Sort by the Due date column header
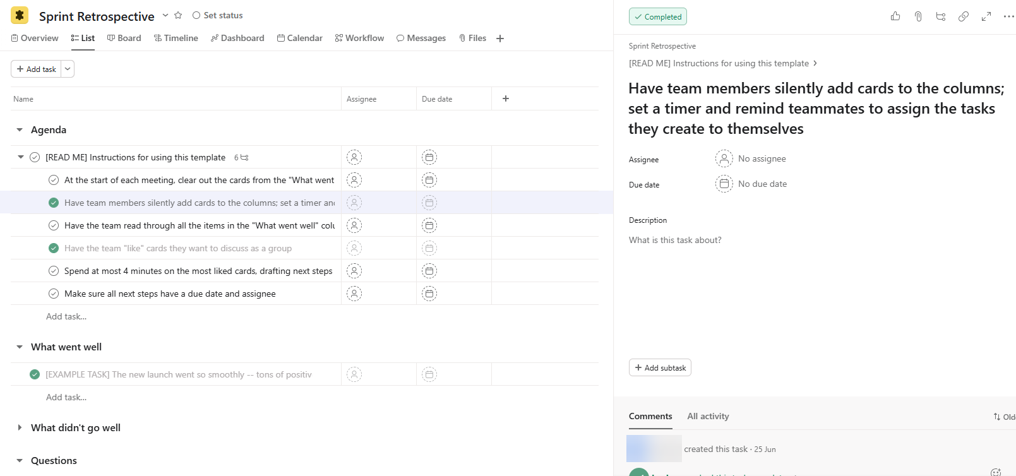 click(437, 99)
